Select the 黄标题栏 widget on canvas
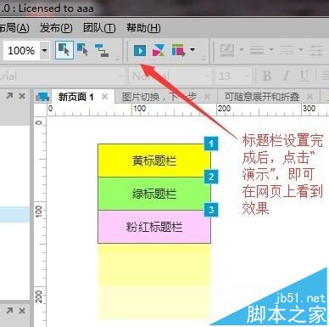Viewport: 329px width, 327px height. pos(154,161)
